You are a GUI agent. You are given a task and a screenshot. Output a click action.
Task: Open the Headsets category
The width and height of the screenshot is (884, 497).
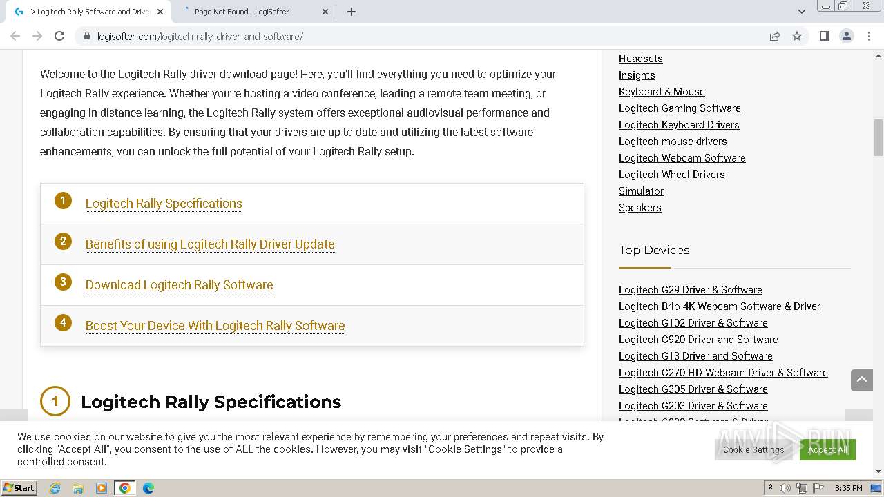tap(640, 59)
